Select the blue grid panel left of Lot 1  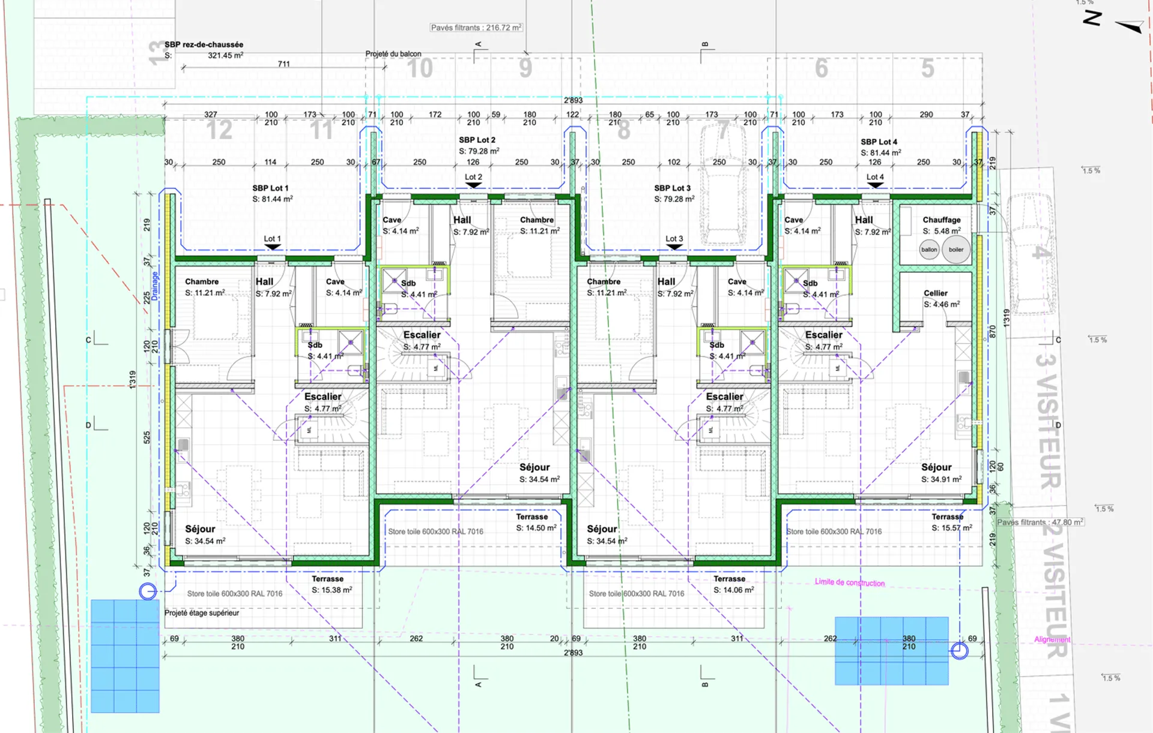pos(125,656)
